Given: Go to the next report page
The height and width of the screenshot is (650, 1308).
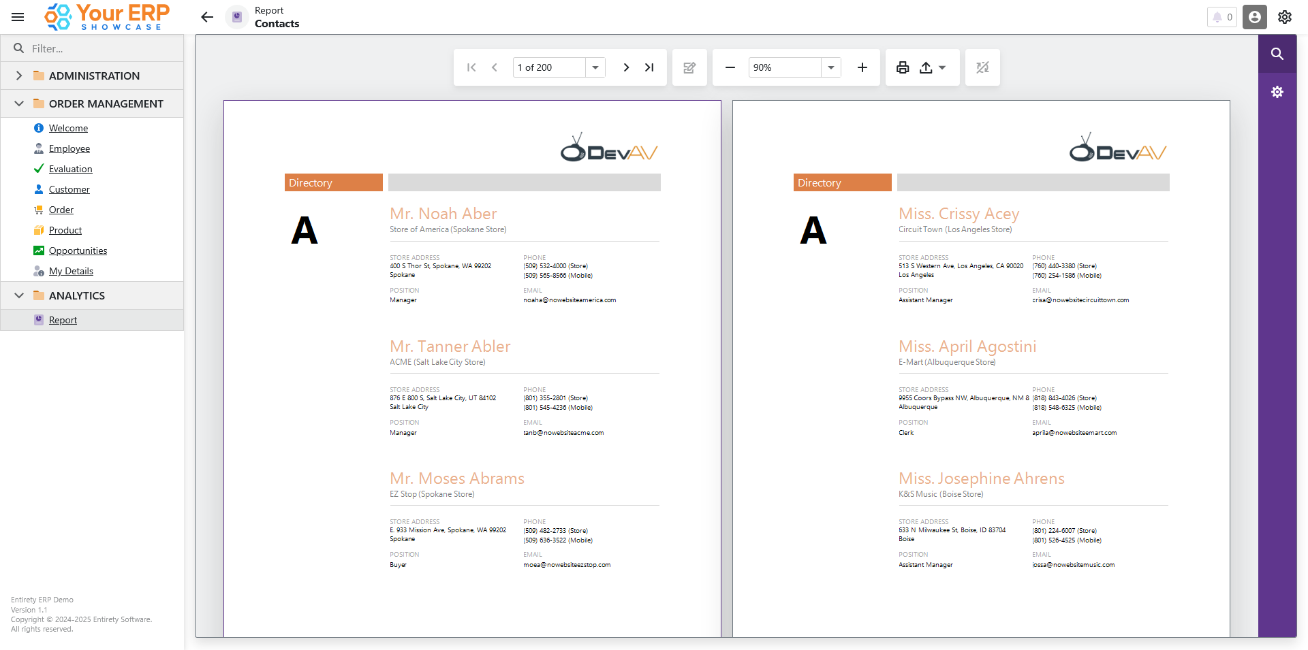Looking at the screenshot, I should 626,67.
